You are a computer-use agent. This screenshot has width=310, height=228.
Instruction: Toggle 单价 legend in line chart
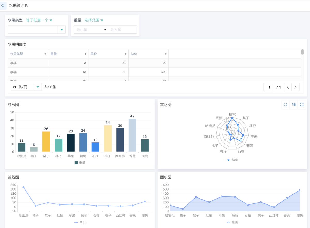point(80,222)
